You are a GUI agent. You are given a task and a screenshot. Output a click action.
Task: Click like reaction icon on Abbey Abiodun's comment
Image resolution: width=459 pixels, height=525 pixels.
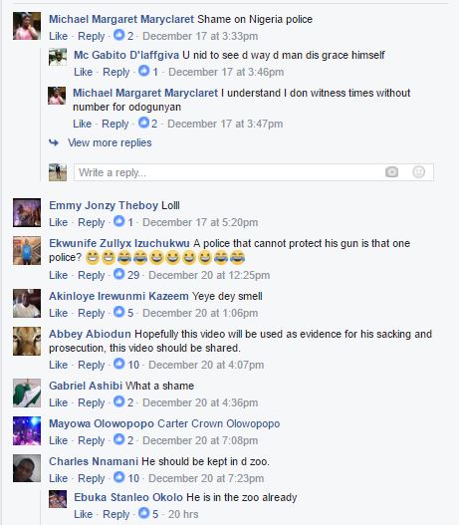[x=118, y=364]
